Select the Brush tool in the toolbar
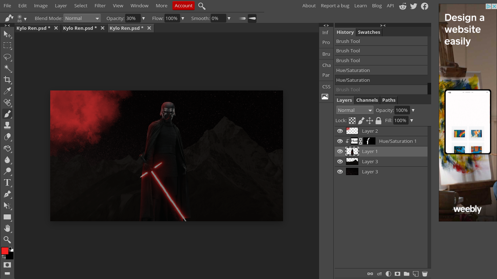 tap(7, 114)
